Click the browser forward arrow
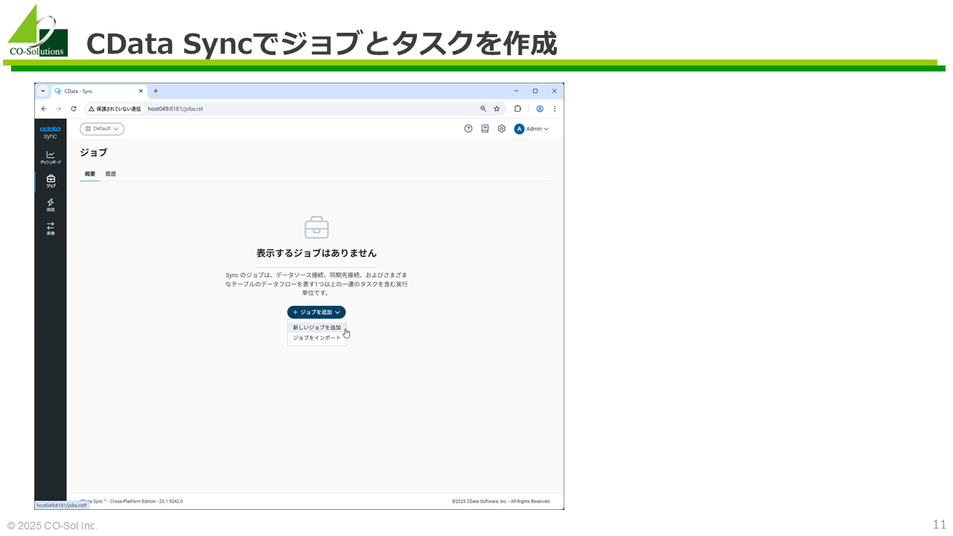 [x=58, y=109]
